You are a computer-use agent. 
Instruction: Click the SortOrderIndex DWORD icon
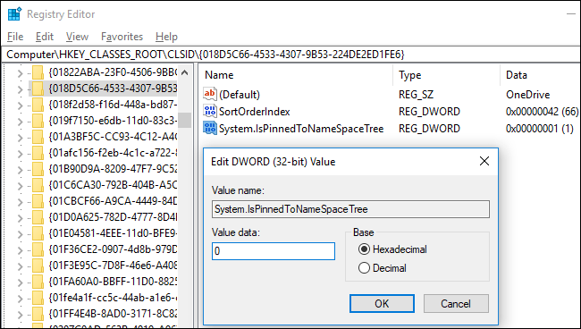point(210,111)
